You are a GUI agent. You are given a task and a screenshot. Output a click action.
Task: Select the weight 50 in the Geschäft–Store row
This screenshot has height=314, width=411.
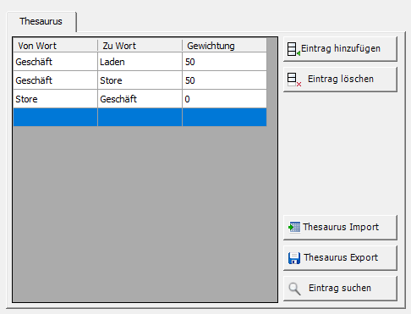coord(224,80)
